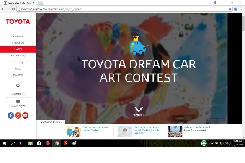The height and width of the screenshot is (163, 245).
Task: Open the Facebook social icon
Action: pos(11,115)
